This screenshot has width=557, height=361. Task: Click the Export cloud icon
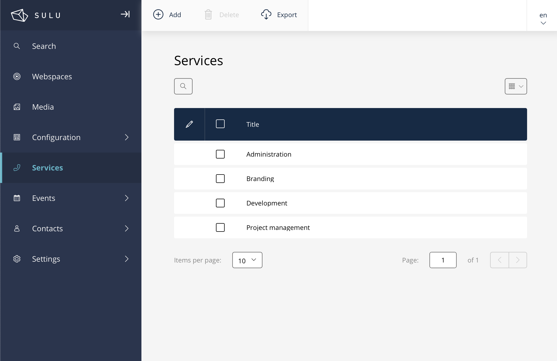(x=266, y=15)
